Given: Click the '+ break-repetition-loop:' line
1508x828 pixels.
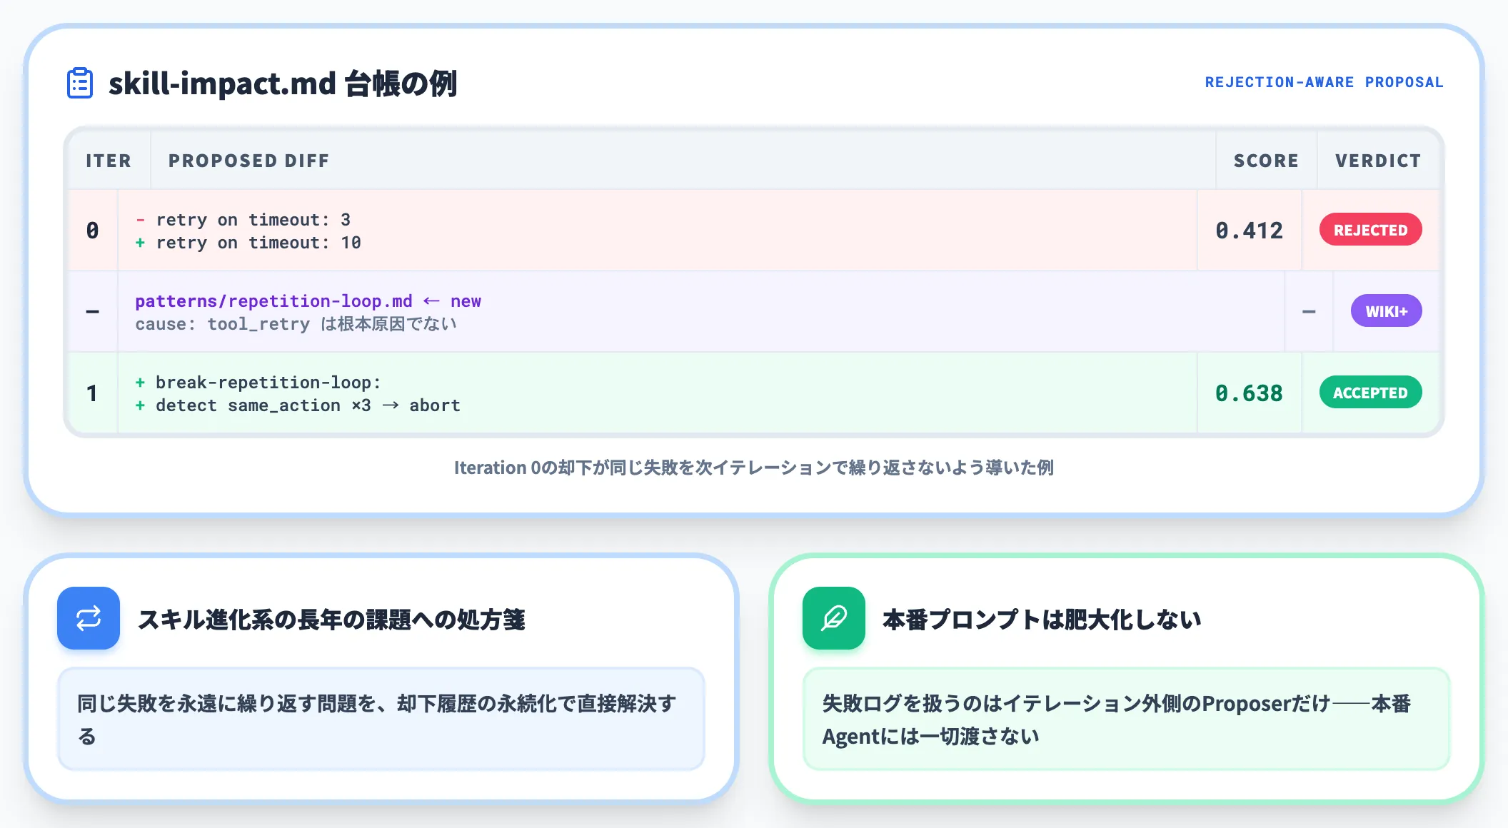Looking at the screenshot, I should pos(258,382).
